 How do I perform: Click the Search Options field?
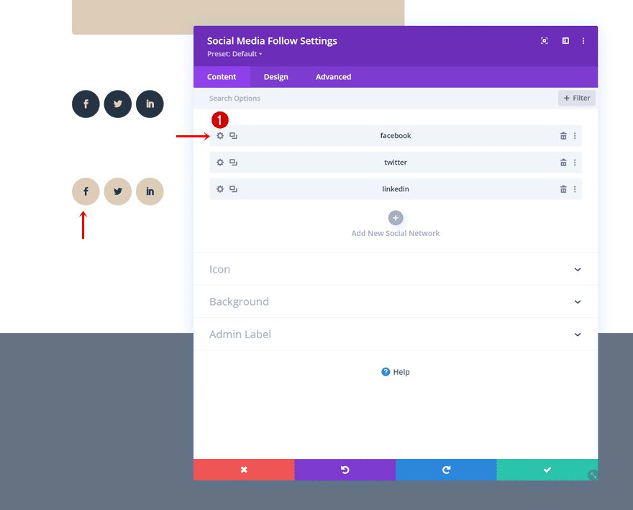pos(288,97)
